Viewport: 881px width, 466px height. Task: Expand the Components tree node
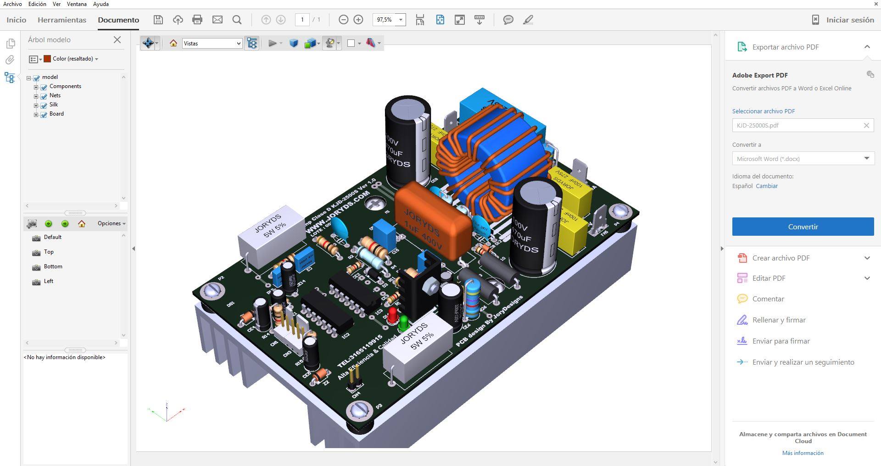pyautogui.click(x=36, y=87)
